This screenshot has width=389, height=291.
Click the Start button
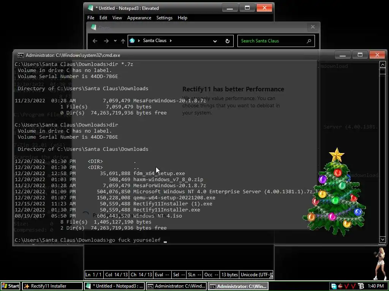11,286
